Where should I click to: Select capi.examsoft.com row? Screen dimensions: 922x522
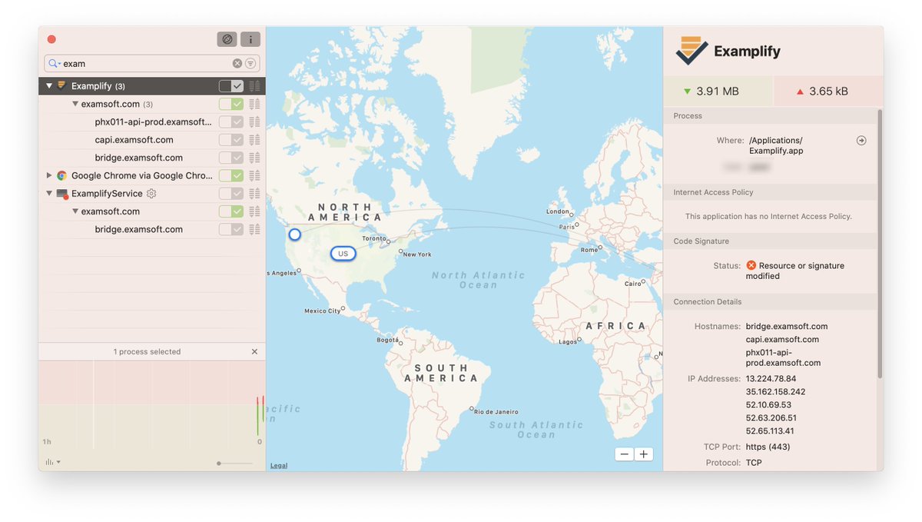point(152,140)
